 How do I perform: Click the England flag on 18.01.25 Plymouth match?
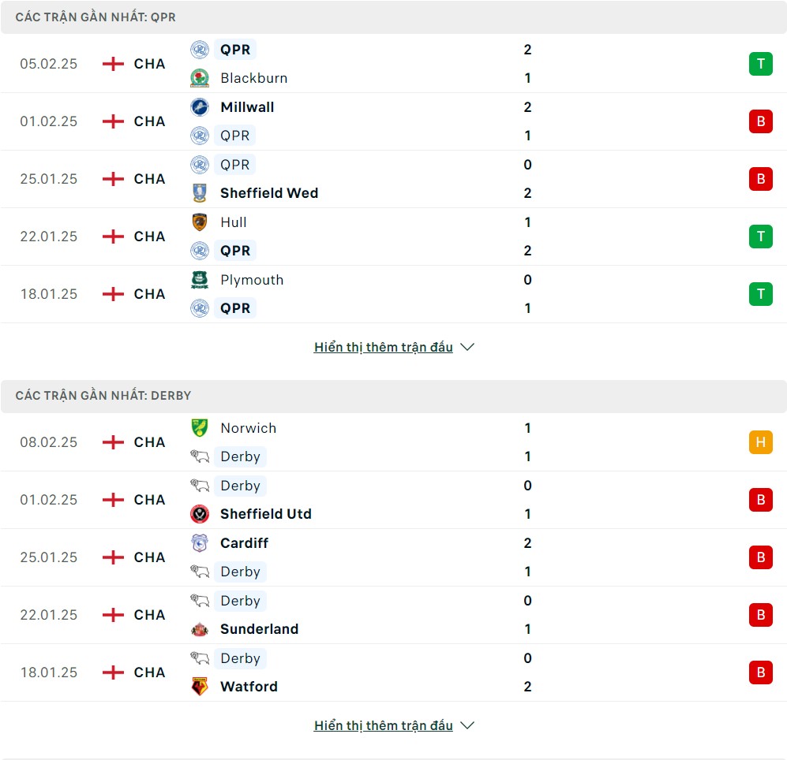point(113,294)
